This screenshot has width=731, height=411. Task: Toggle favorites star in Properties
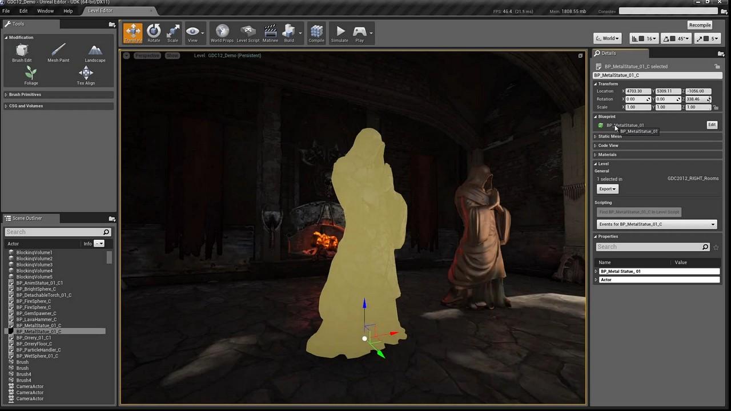[x=716, y=247]
